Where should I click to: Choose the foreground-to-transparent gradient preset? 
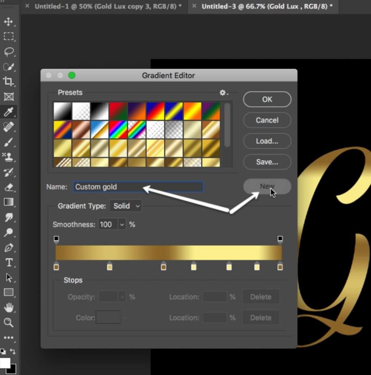[x=81, y=111]
